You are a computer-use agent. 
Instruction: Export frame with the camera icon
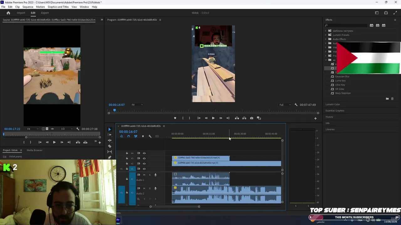[252, 118]
